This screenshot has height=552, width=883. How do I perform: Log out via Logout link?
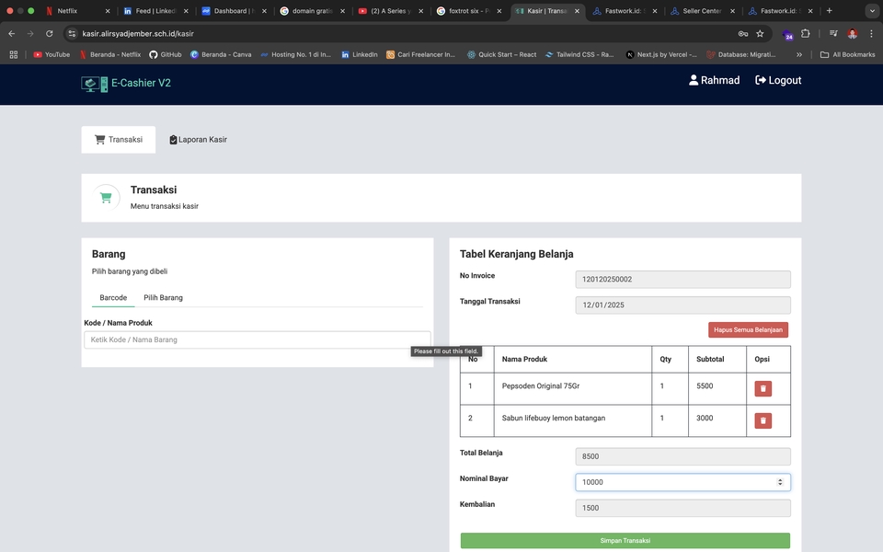click(778, 81)
